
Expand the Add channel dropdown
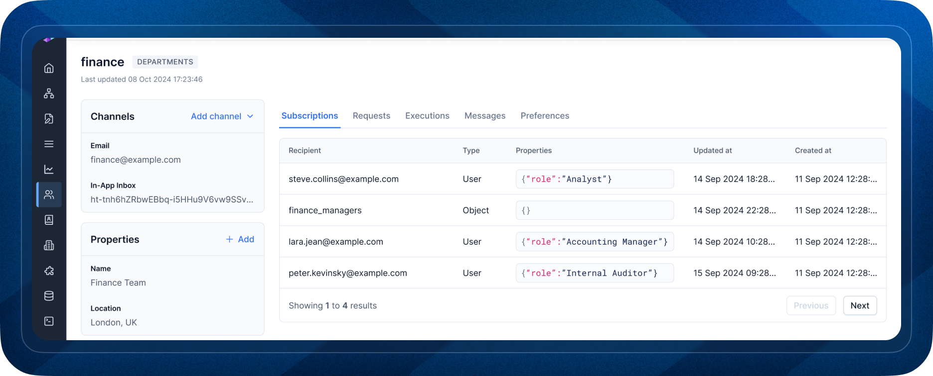pos(222,116)
